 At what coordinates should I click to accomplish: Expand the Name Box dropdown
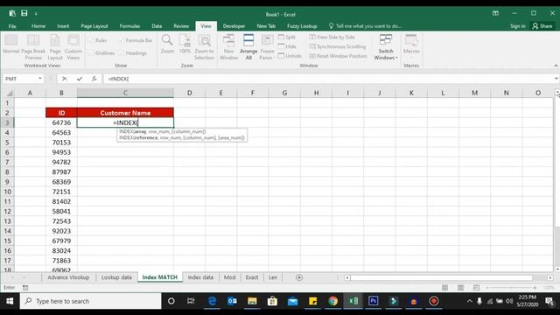click(x=40, y=79)
